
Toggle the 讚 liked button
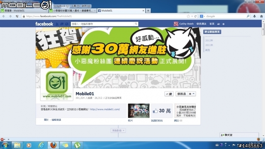pyautogui.click(x=169, y=94)
